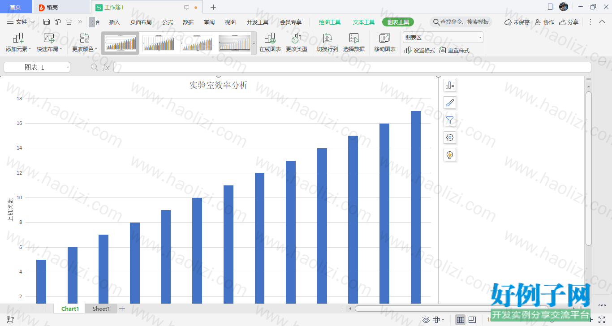Open the 视图 ribbon tab
612x326 pixels.
coord(230,22)
